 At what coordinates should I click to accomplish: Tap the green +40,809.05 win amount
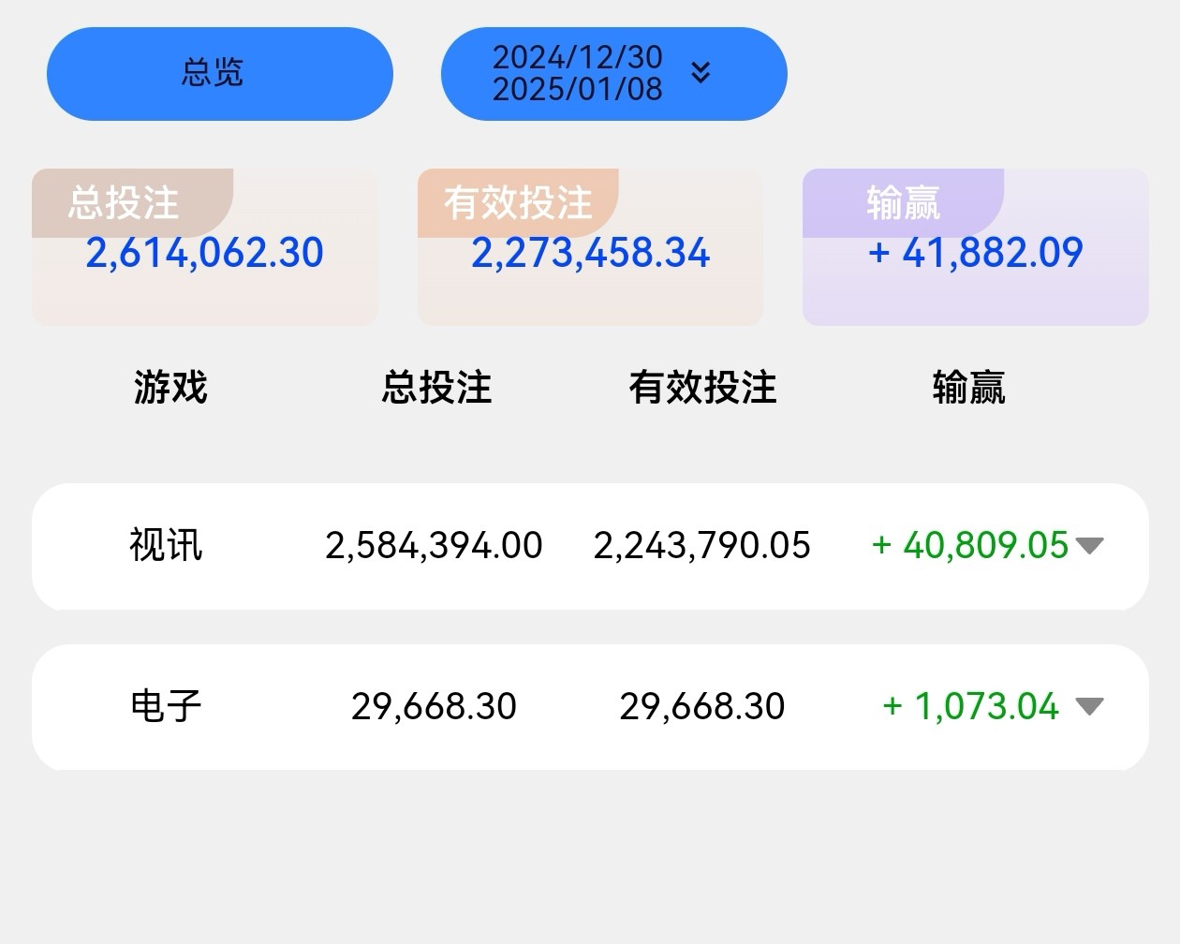coord(969,545)
